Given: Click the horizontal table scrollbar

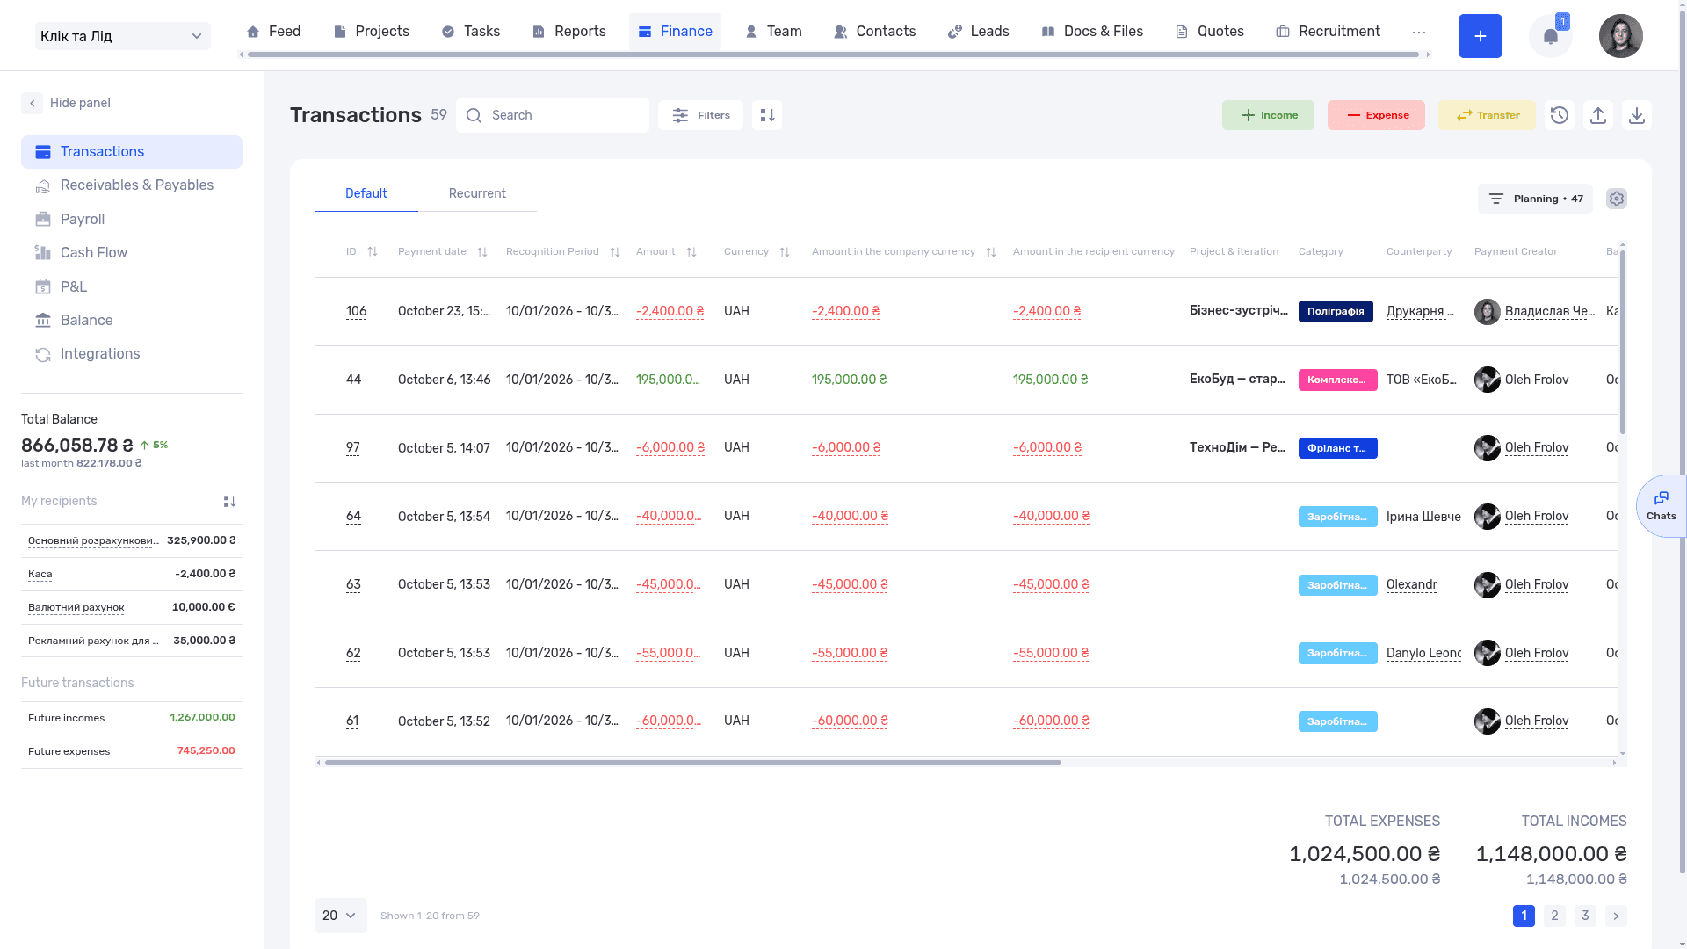Looking at the screenshot, I should (693, 763).
